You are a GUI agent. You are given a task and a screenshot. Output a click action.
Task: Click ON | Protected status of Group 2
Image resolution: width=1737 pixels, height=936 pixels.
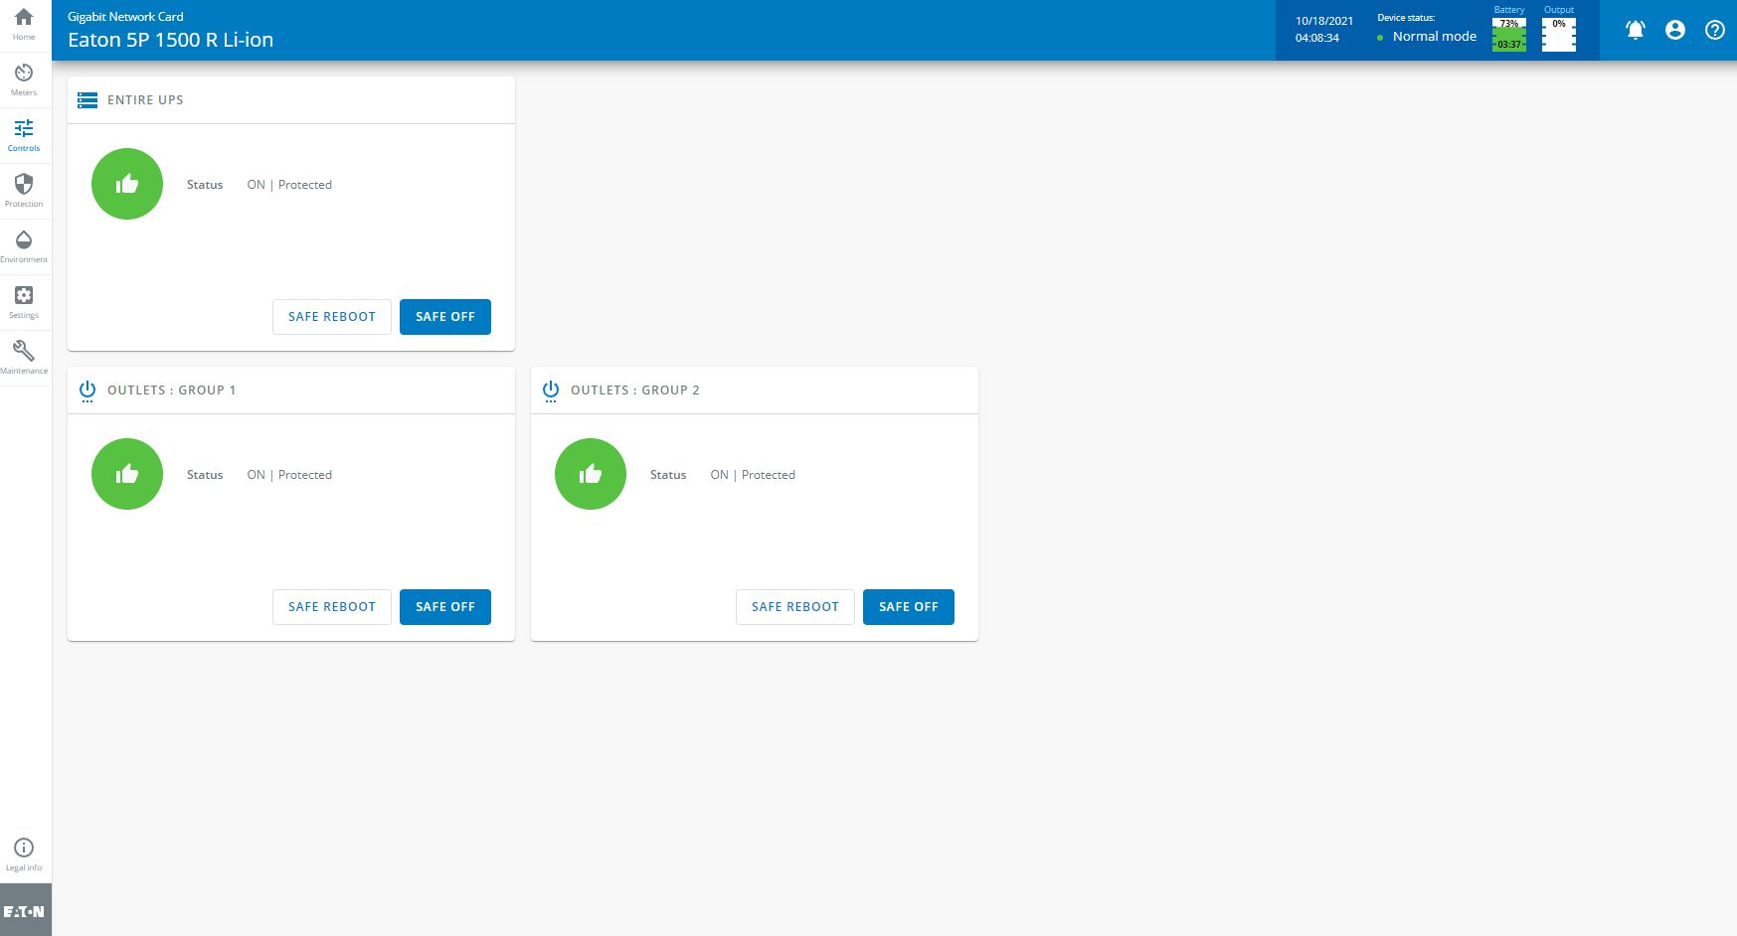(753, 475)
